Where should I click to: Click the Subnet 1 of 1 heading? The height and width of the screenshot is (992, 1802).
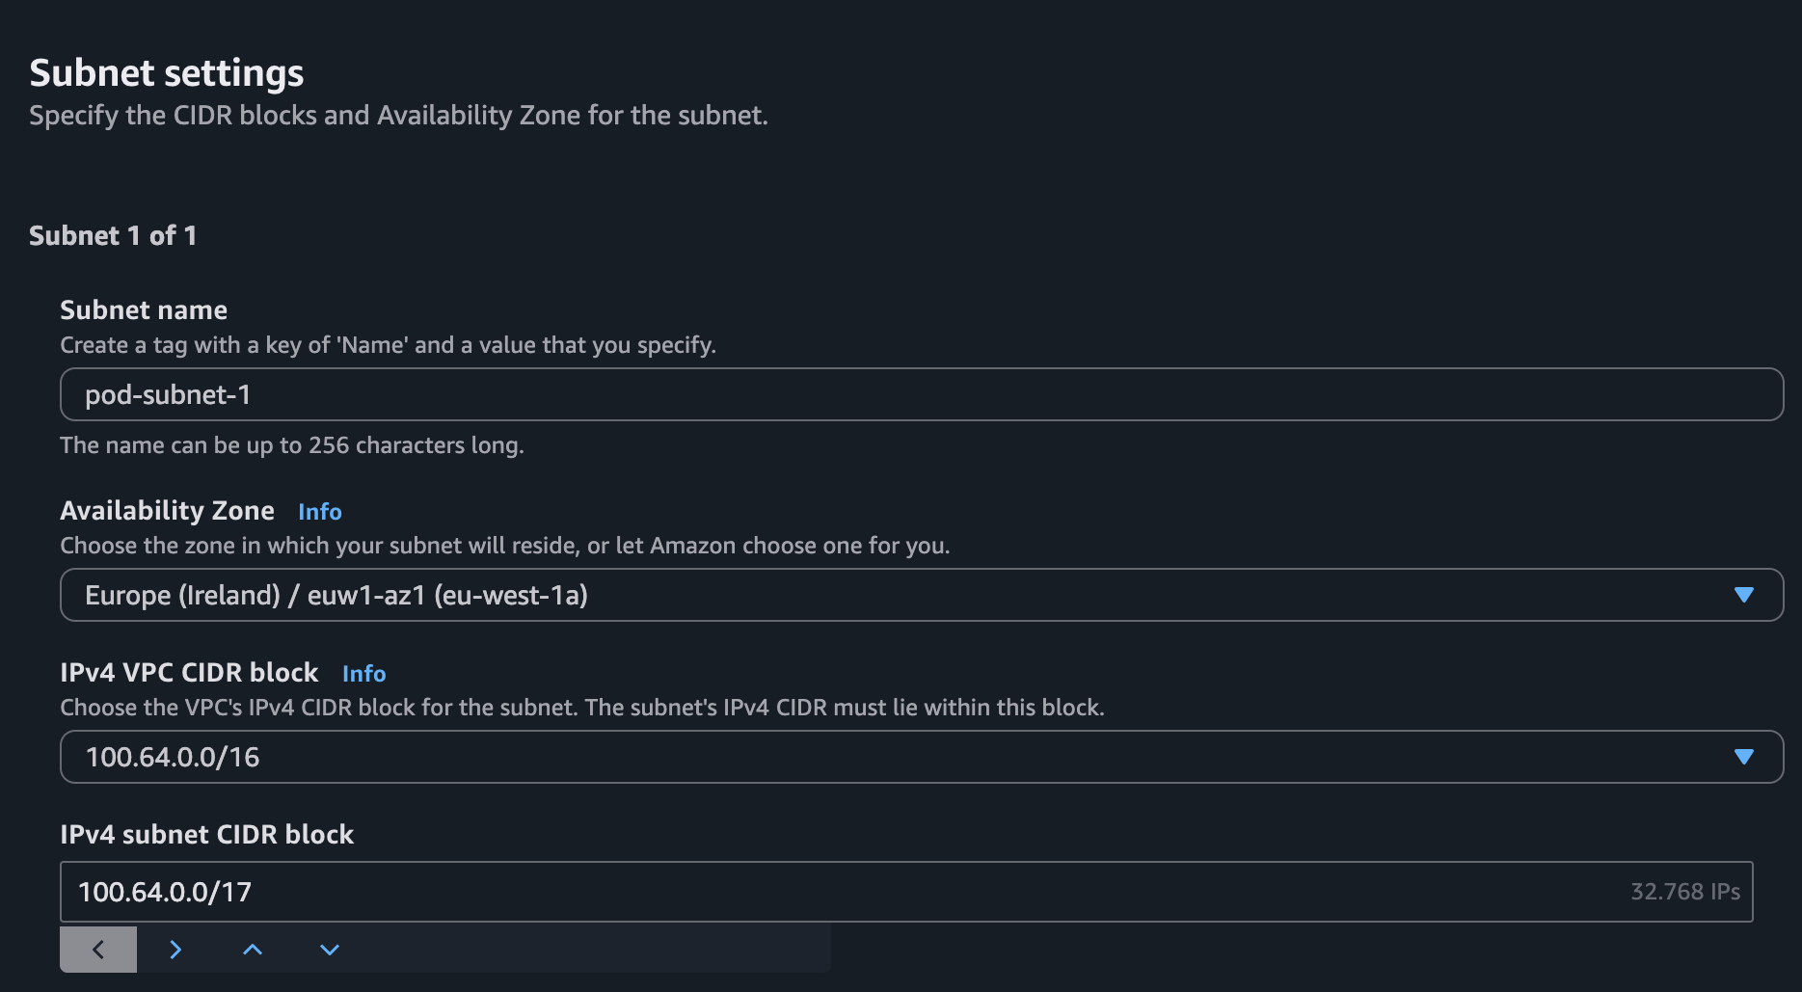[x=113, y=235]
